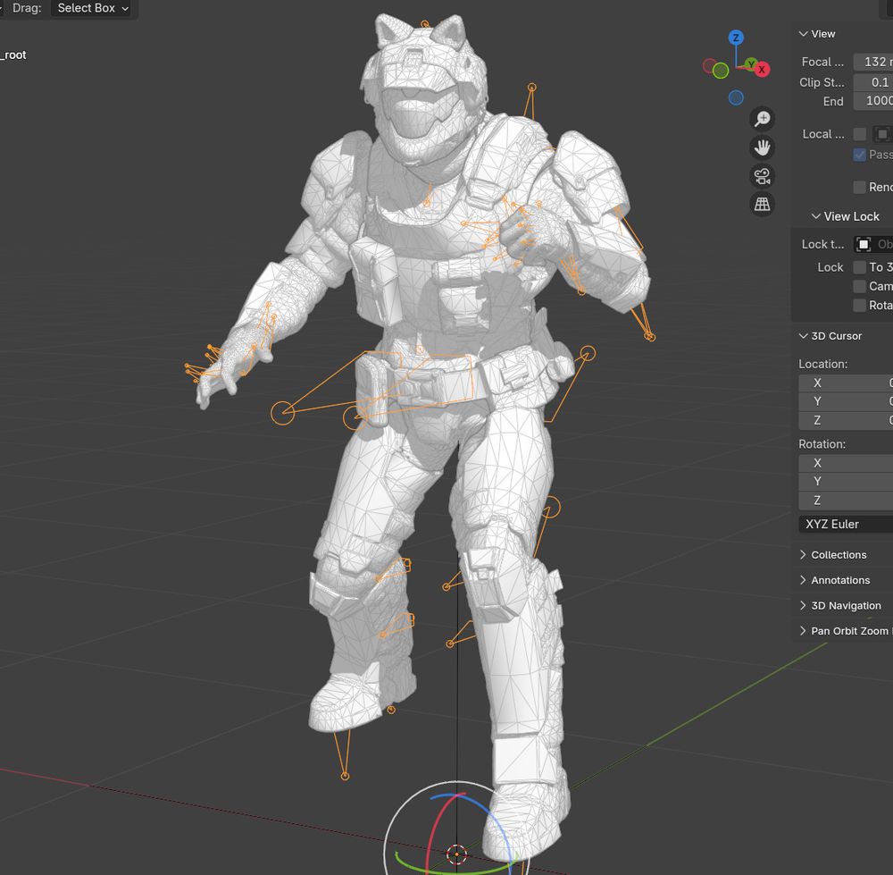Click the negative X dim red gizmo circle
Viewport: 893px width, 875px height.
pyautogui.click(x=710, y=66)
